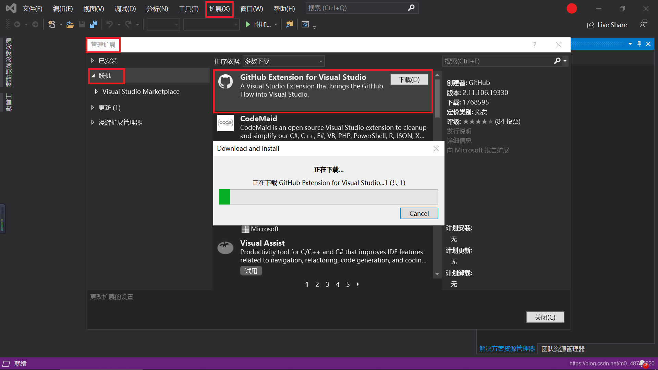Close the Download and Install dialog
The image size is (658, 370).
click(436, 148)
